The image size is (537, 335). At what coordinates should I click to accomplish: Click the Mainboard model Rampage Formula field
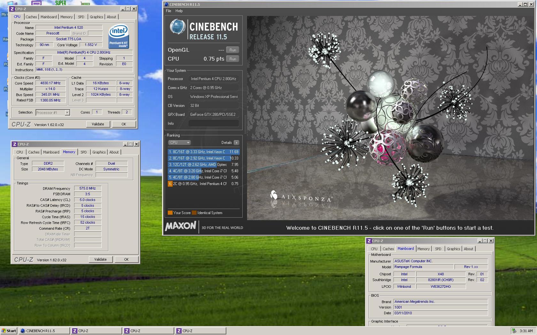tap(423, 267)
